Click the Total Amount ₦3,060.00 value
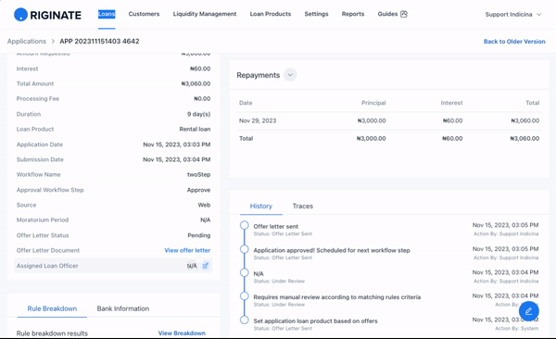 [196, 83]
